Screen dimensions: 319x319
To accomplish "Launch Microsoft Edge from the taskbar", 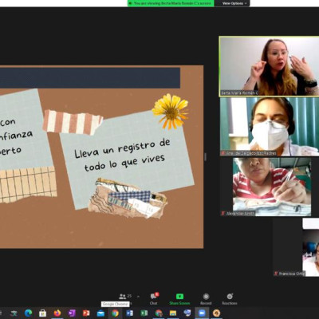I will [28, 313].
